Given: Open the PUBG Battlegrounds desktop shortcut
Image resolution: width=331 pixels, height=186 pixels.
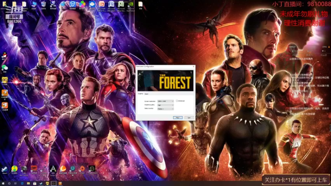Looking at the screenshot, I should (24, 170).
